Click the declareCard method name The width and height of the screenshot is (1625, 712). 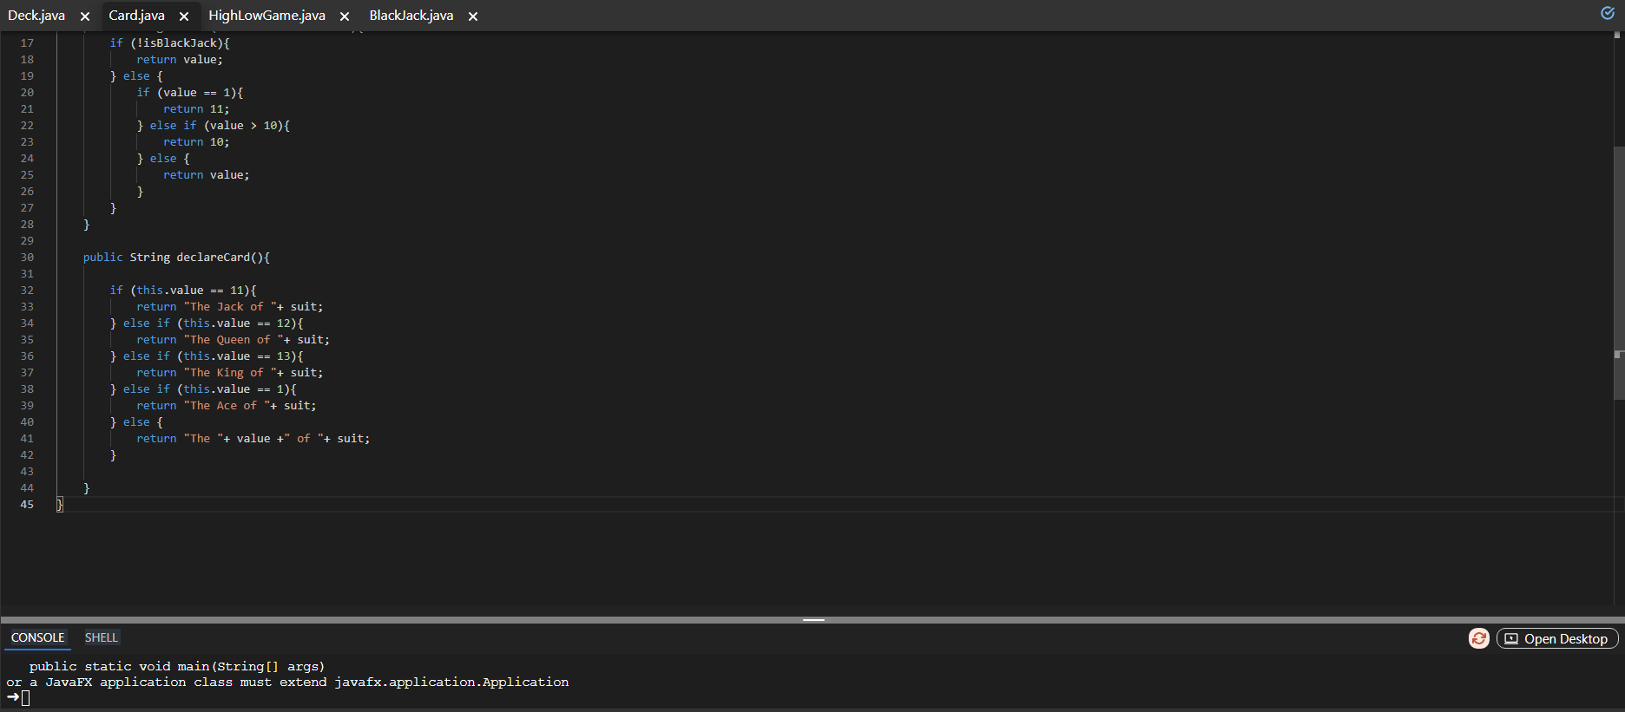tap(213, 258)
